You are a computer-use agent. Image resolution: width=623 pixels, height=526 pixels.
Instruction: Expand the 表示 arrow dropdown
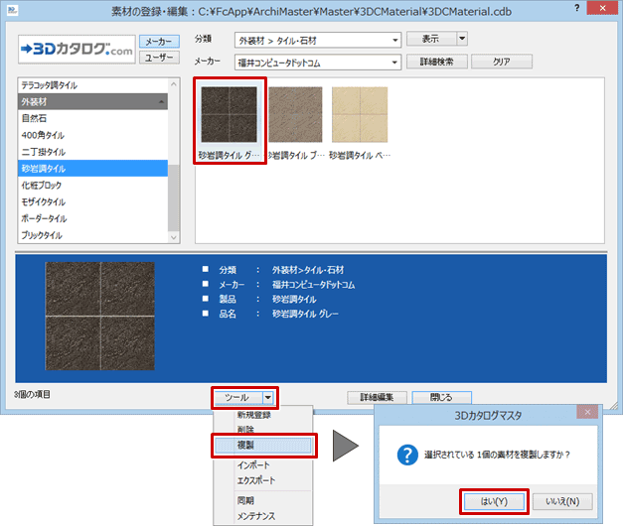point(462,40)
